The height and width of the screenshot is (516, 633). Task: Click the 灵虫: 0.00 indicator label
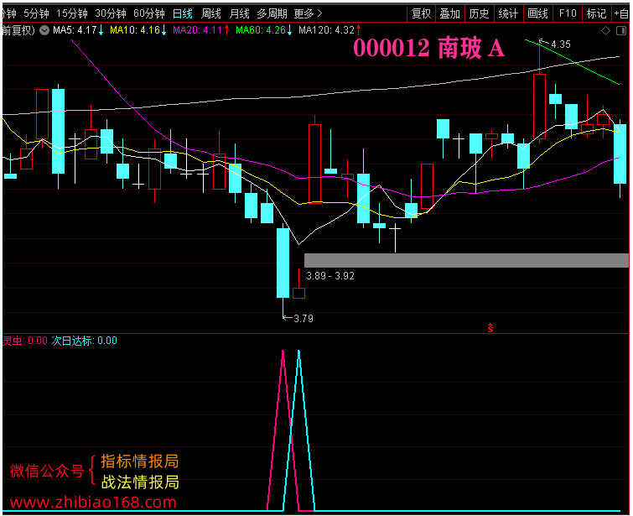[25, 341]
